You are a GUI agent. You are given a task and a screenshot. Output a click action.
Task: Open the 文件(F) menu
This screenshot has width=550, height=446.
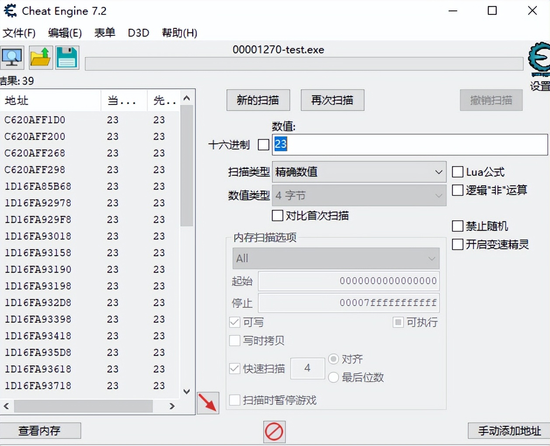click(x=19, y=33)
